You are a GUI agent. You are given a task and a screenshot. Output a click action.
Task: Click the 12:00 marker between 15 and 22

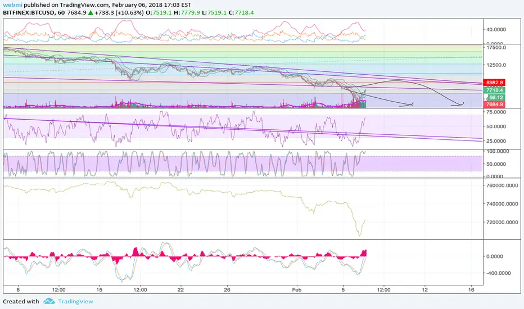click(x=140, y=290)
